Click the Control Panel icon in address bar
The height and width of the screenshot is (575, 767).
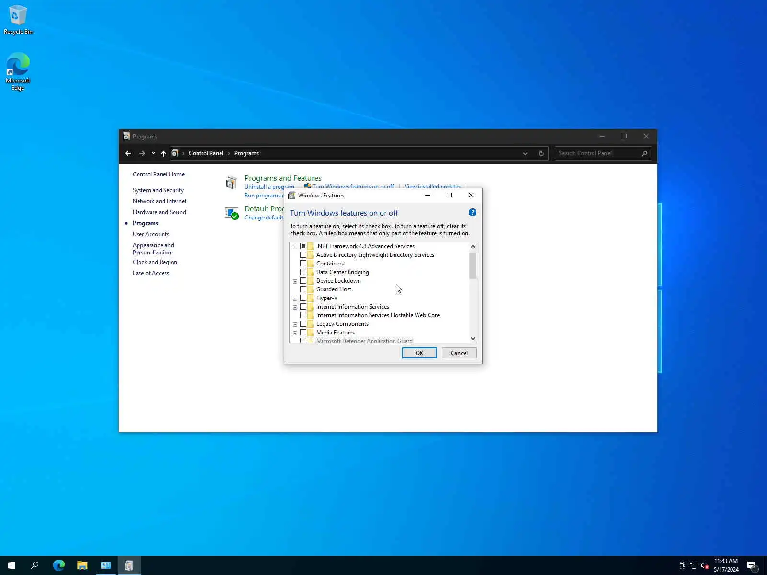tap(175, 153)
